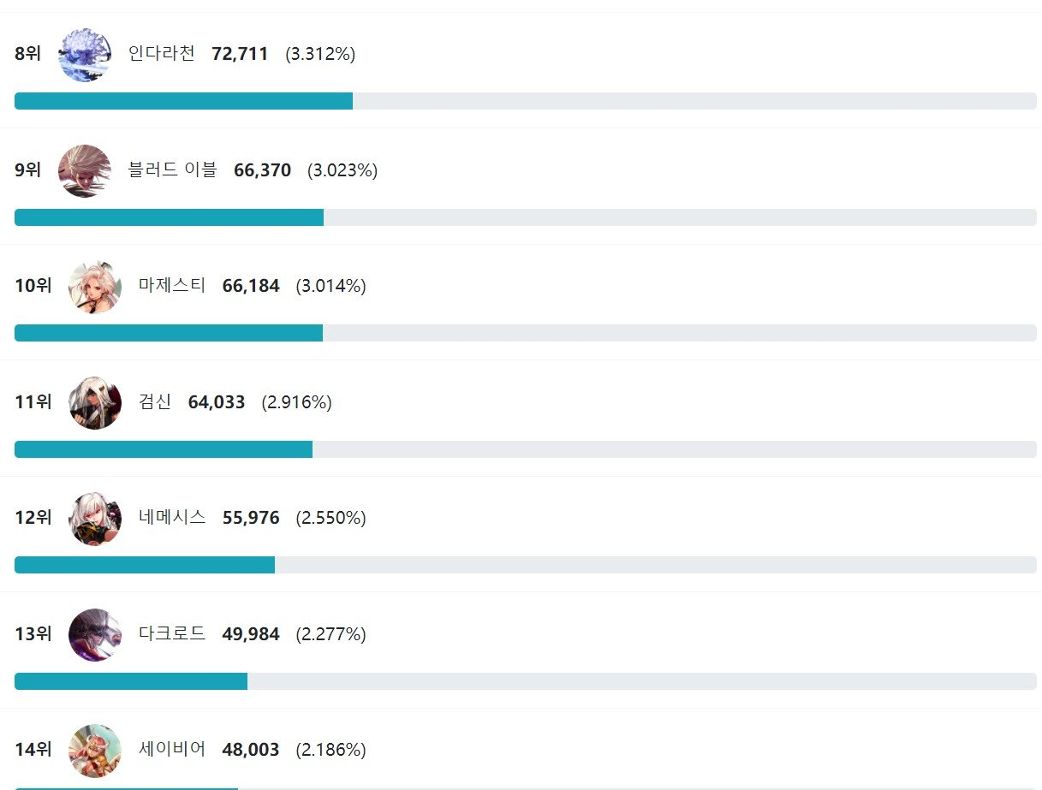Click the 인다라천 3.312% progress bar
The image size is (1042, 790).
click(525, 101)
